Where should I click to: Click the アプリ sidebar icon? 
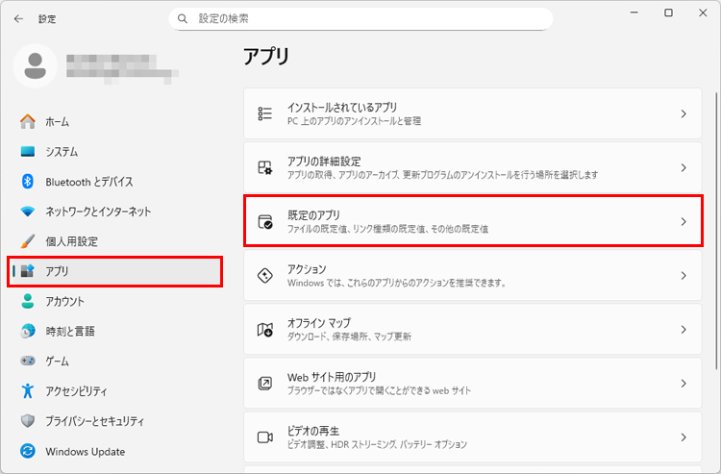pyautogui.click(x=28, y=271)
